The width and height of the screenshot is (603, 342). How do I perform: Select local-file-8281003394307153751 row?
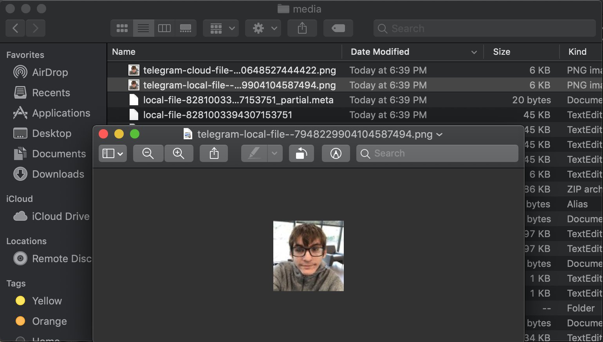pyautogui.click(x=355, y=115)
